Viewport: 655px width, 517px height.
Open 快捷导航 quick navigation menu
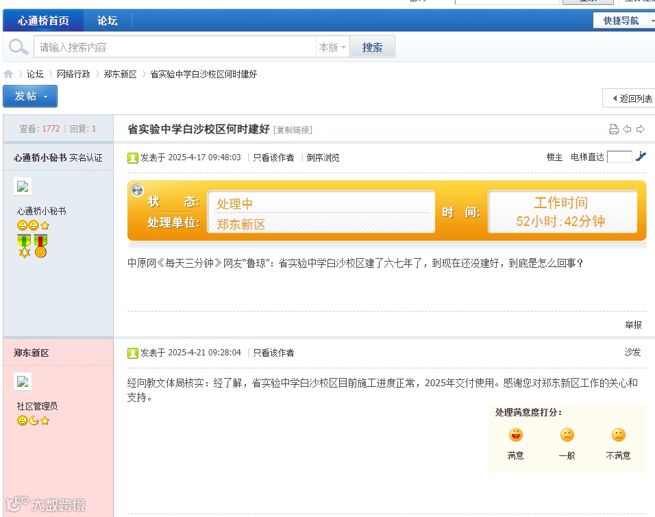(623, 21)
